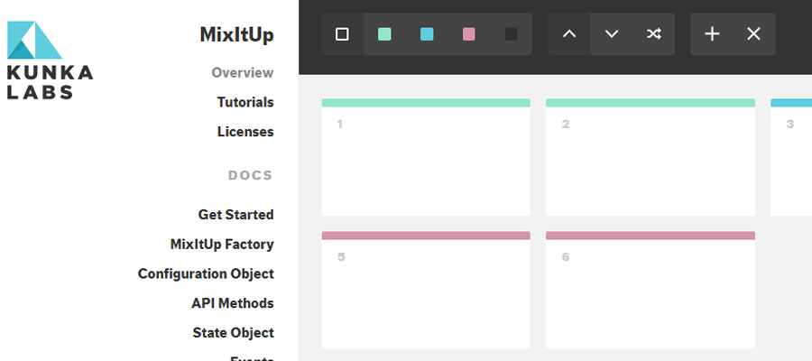Image resolution: width=812 pixels, height=361 pixels.
Task: Open the MixItUp title link
Action: [236, 34]
